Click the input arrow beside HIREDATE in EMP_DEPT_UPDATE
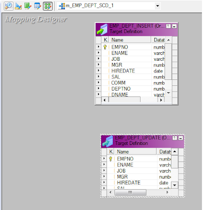 [x=104, y=182]
